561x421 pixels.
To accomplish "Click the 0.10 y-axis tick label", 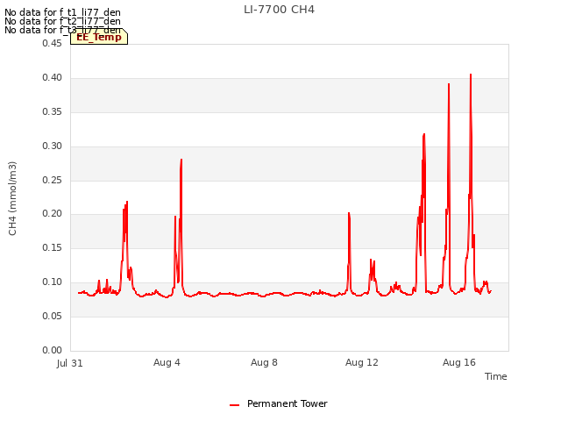I will (53, 282).
